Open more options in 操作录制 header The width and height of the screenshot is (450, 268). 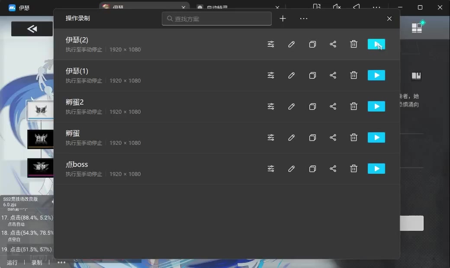click(304, 19)
